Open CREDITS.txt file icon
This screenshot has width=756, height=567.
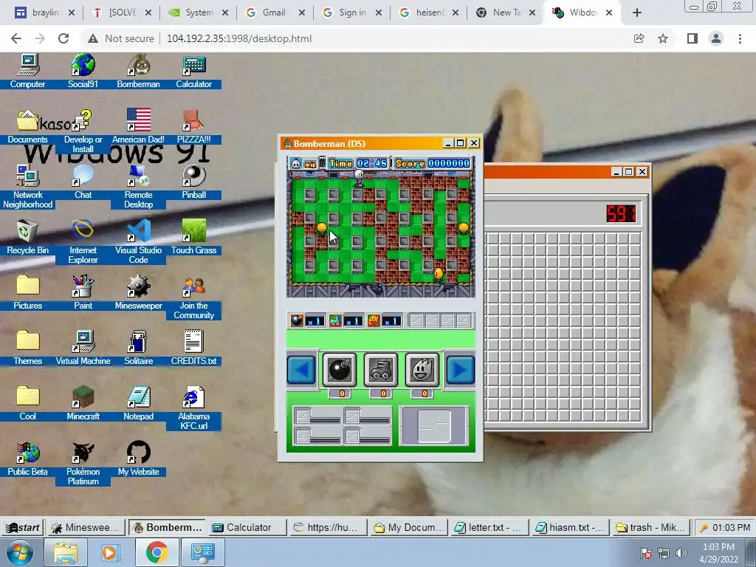[x=194, y=341]
